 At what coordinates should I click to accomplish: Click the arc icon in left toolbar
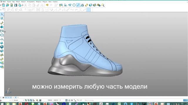[x=2, y=39]
